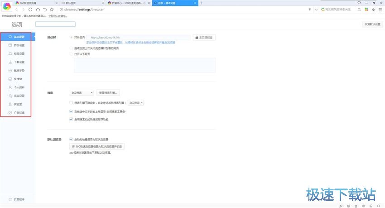Open 高级设置 in the sidebar
This screenshot has width=385, height=208.
[x=17, y=96]
